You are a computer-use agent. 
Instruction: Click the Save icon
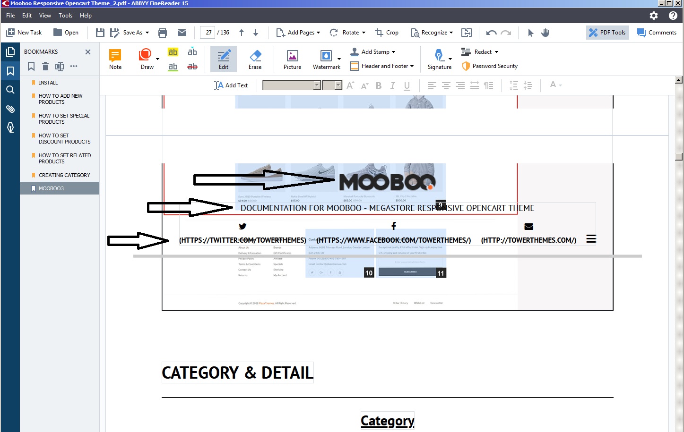pos(100,33)
